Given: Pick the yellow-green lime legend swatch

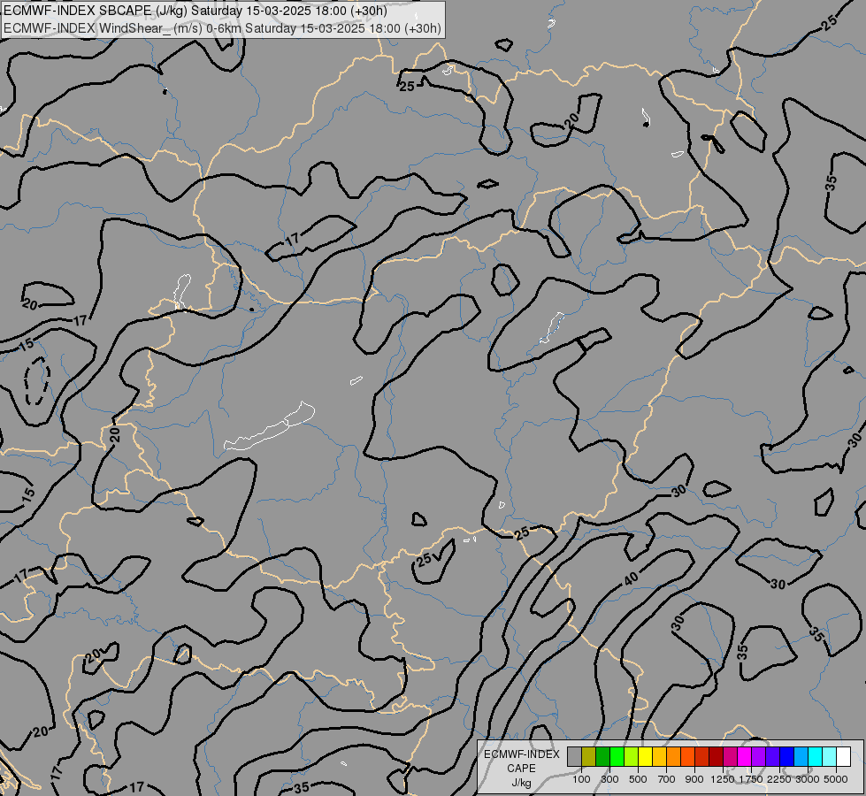Looking at the screenshot, I should [632, 756].
